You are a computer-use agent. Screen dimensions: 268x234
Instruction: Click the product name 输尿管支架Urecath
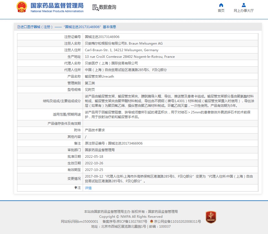(99, 77)
